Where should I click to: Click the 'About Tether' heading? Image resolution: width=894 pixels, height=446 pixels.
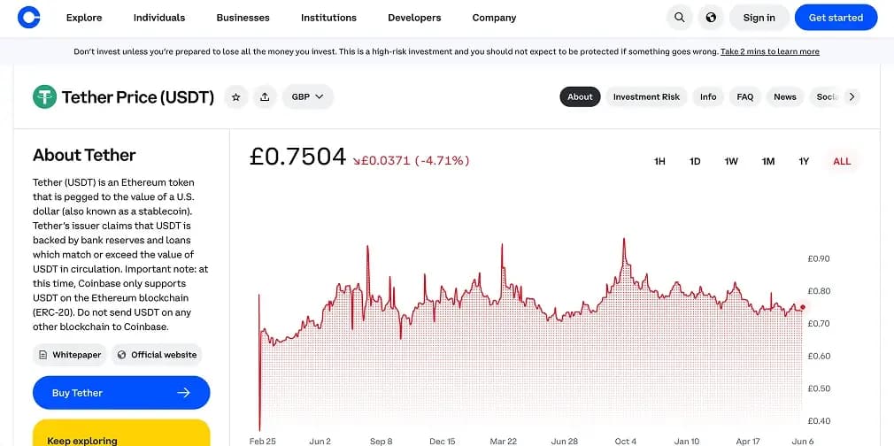pos(84,155)
